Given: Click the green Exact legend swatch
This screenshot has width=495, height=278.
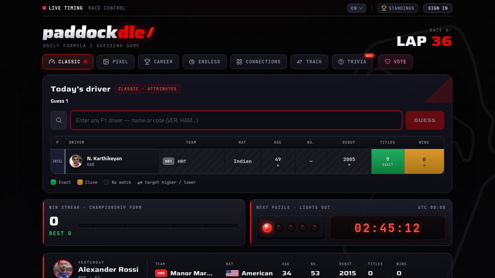Looking at the screenshot, I should pos(53,182).
